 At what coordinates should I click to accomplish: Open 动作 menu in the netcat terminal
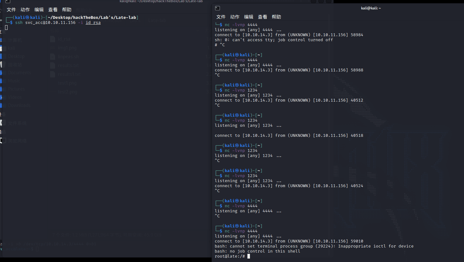pyautogui.click(x=235, y=17)
